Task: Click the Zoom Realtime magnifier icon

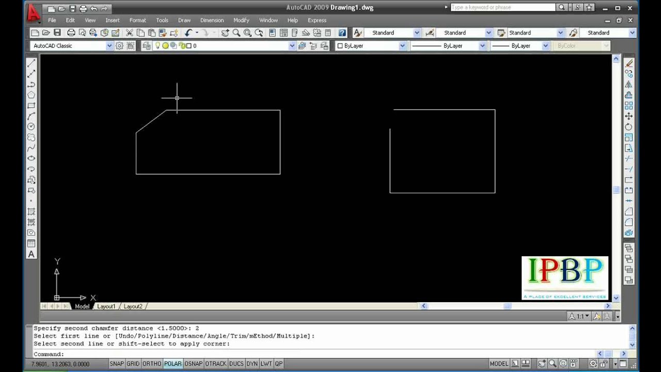Action: pos(237,33)
